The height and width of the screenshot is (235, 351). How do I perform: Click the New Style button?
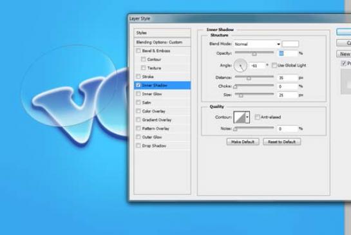(344, 54)
